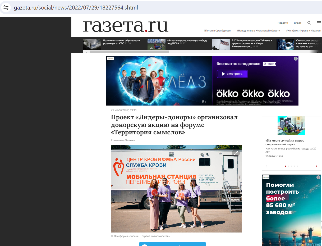Open headline about усталости украинцев от СВО
This screenshot has height=246, width=322.
(x=121, y=42)
